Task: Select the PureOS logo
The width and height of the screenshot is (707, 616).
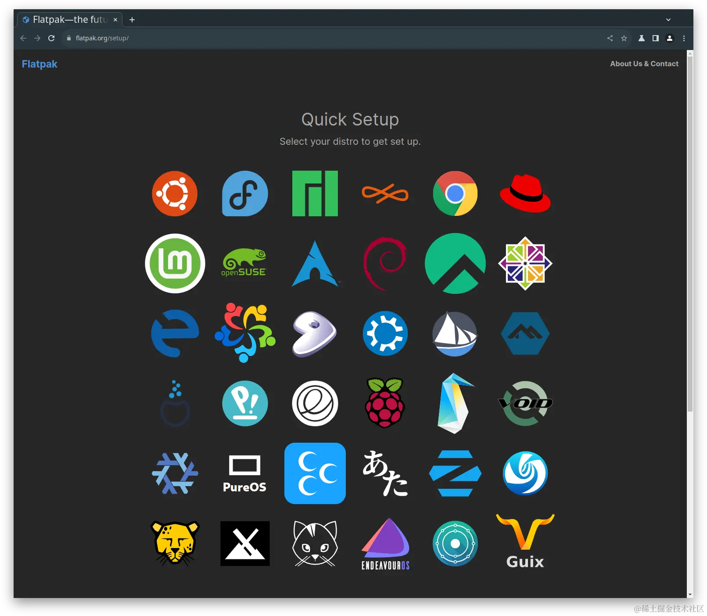Action: click(245, 474)
